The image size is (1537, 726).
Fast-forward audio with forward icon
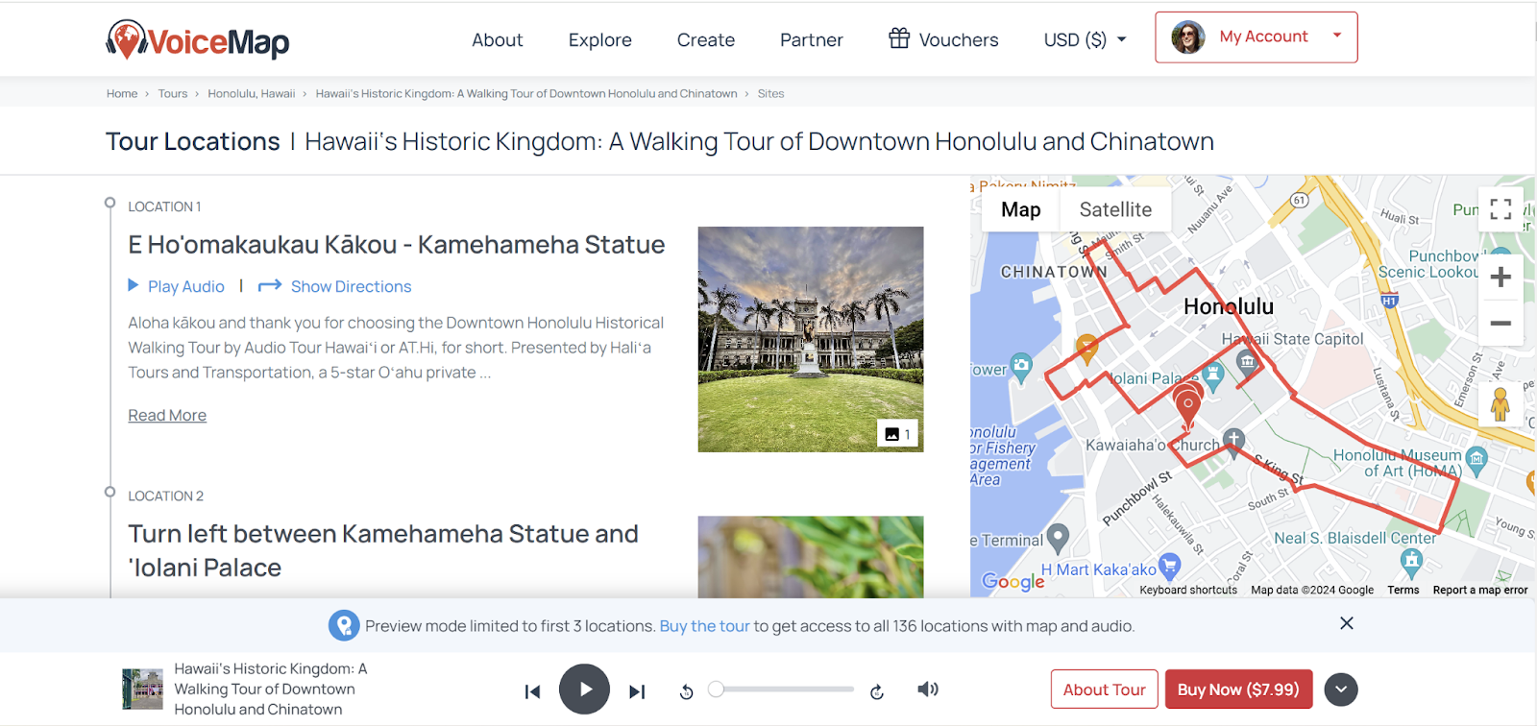(876, 691)
